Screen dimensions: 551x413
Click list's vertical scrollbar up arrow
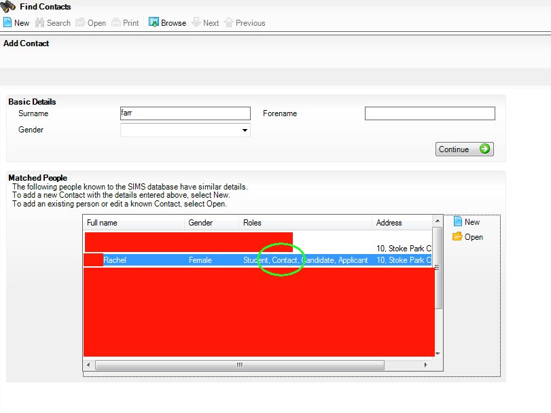click(438, 221)
